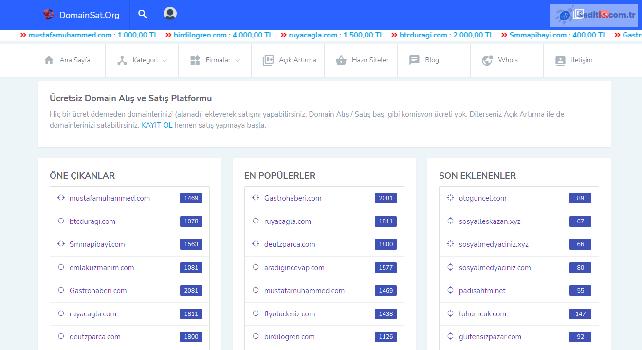Image resolution: width=642 pixels, height=350 pixels.
Task: Click target icon beside otoguncel.com
Action: (x=450, y=198)
